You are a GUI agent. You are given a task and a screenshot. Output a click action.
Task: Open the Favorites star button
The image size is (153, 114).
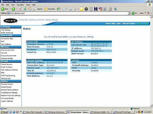(49, 9)
